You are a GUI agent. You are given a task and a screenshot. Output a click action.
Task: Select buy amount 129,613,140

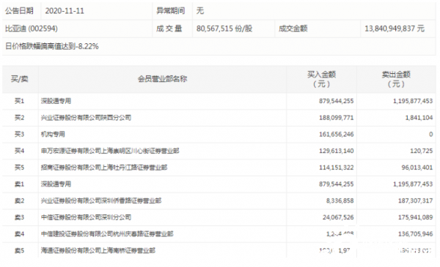tap(336, 151)
